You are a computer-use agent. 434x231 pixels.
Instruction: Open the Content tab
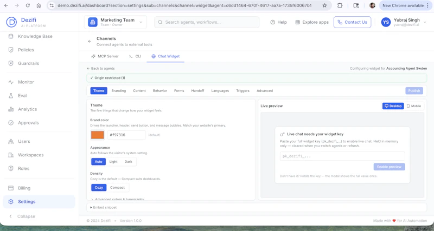coord(139,90)
